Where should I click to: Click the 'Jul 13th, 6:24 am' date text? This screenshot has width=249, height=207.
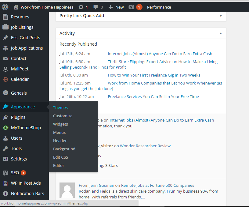(75, 54)
